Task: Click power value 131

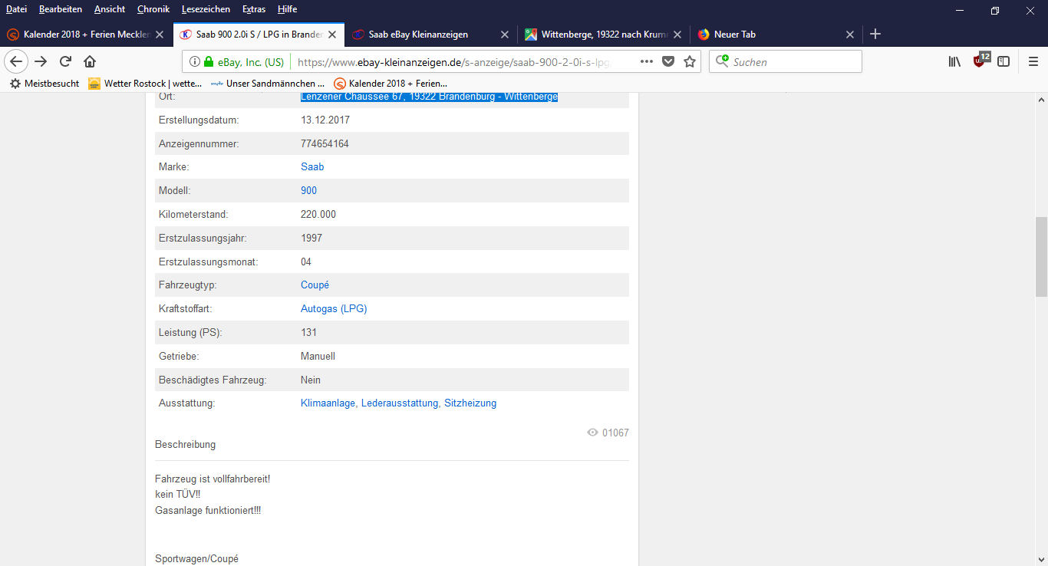Action: pos(308,332)
